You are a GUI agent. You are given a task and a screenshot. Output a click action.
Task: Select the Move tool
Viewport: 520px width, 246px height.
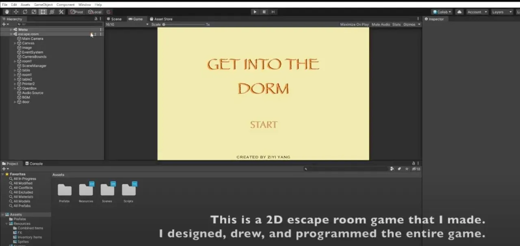pos(16,12)
